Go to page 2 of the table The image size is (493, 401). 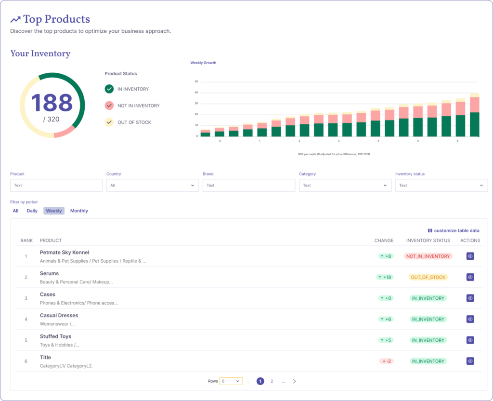[x=272, y=381]
